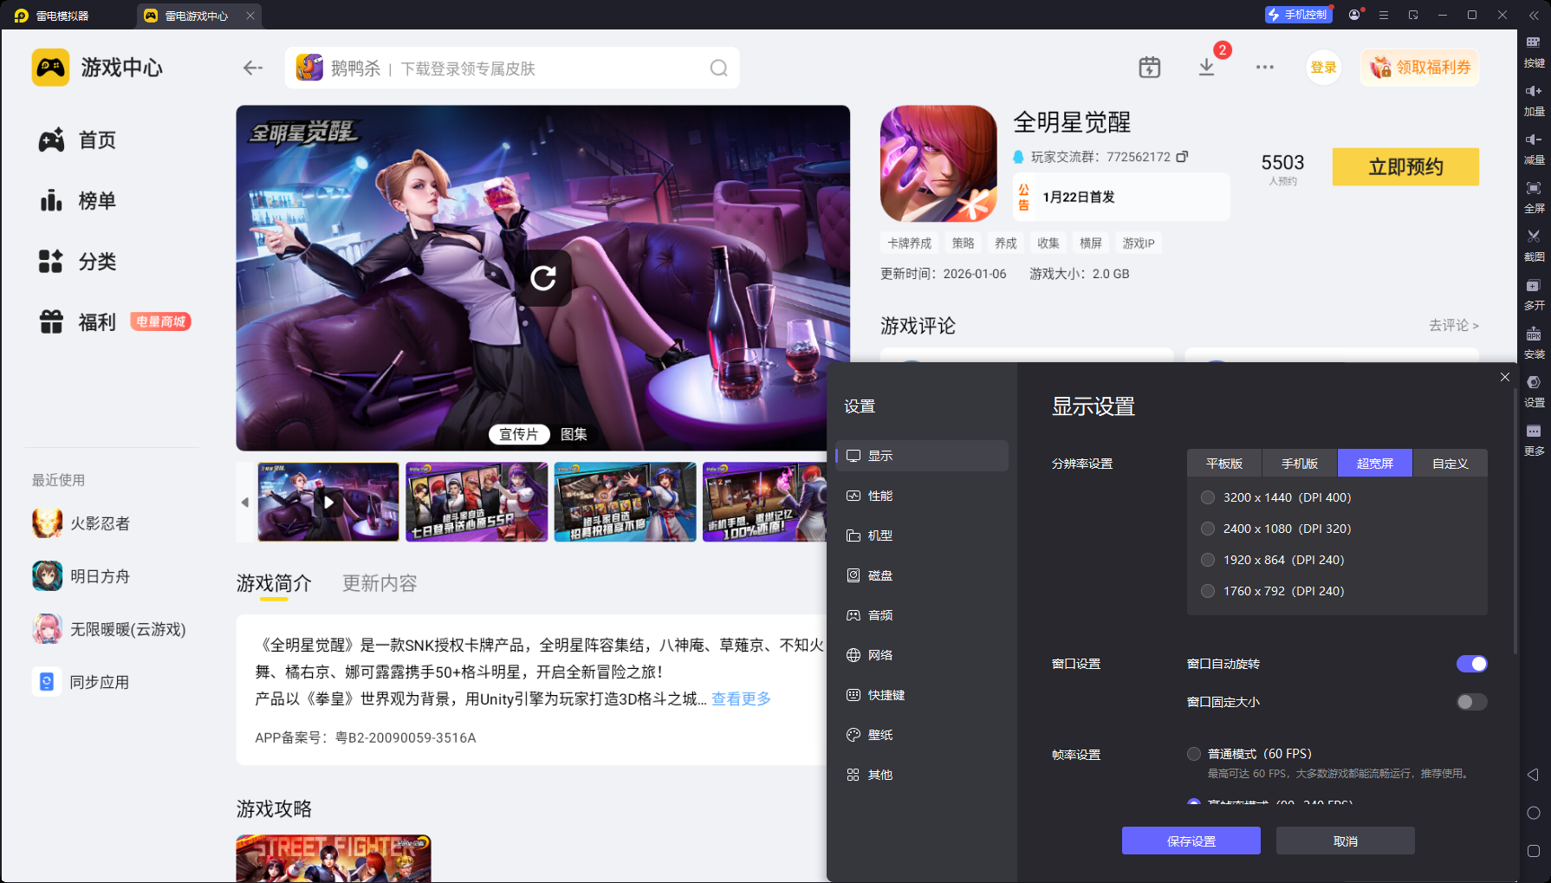The width and height of the screenshot is (1551, 883).
Task: Open the three-dot more options menu
Action: point(1265,68)
